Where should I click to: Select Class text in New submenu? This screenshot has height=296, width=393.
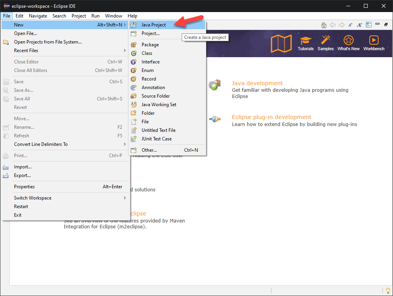tap(147, 53)
